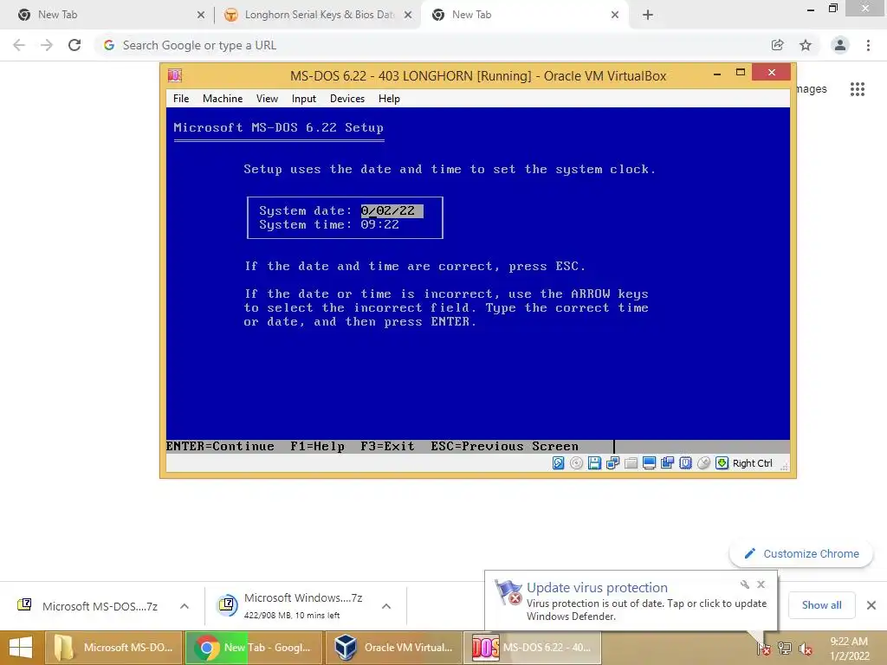Click Show all downloads
Image resolution: width=887 pixels, height=665 pixels.
[x=821, y=605]
